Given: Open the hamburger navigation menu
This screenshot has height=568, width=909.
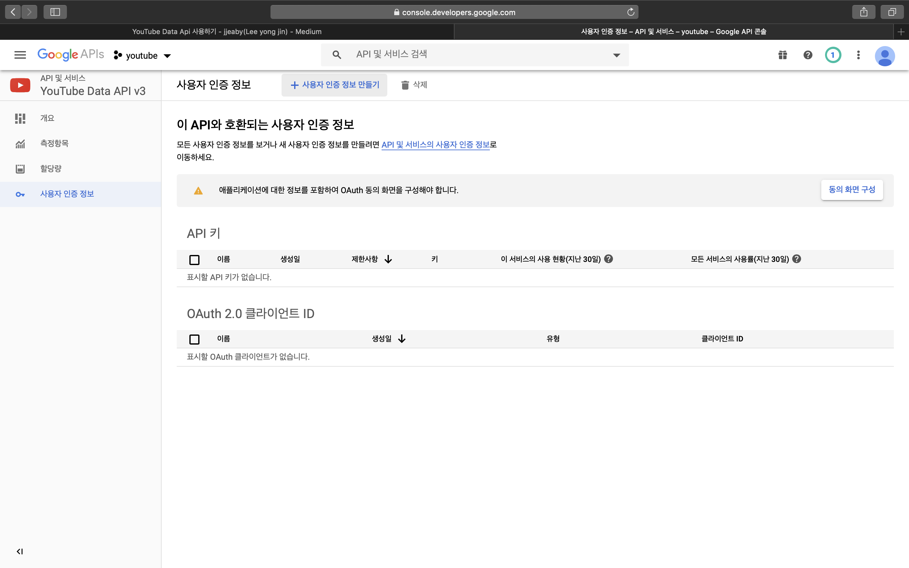Looking at the screenshot, I should click(x=20, y=55).
